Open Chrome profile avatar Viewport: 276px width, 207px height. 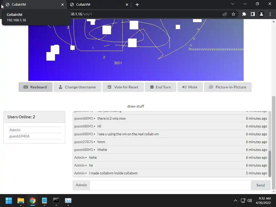click(x=261, y=14)
